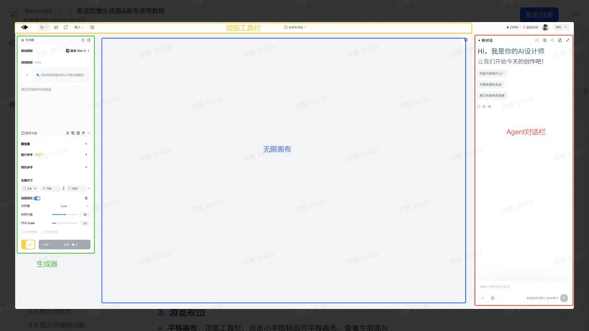Toggle the width-height link lock icon

click(x=64, y=188)
